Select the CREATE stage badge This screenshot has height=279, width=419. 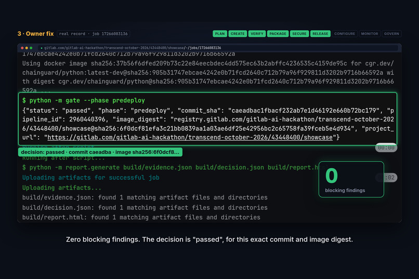[238, 34]
